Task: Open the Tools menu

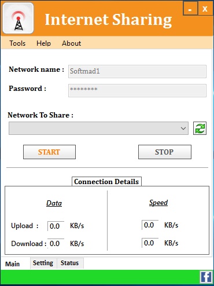Action: (17, 43)
